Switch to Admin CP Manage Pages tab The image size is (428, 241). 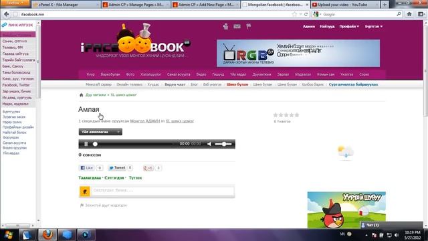click(x=136, y=5)
